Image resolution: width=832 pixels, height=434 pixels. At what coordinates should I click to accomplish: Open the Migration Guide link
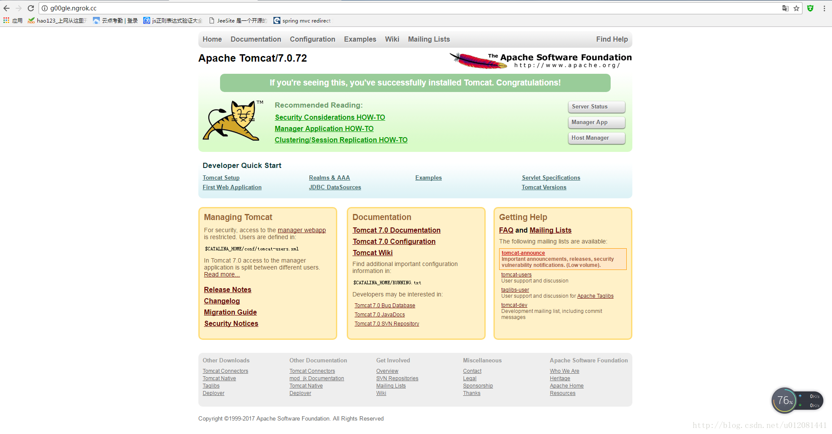coord(230,312)
